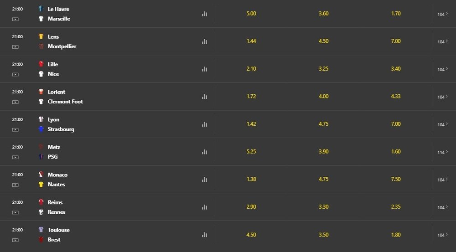Show statistics for Metz vs PSG
This screenshot has width=456, height=252.
coord(204,152)
